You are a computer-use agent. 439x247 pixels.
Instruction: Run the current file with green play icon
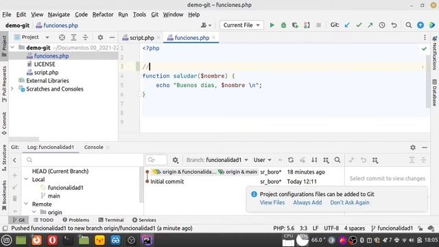tap(272, 25)
